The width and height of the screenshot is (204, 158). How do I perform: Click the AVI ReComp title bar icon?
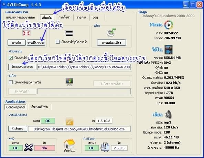[x=4, y=4]
